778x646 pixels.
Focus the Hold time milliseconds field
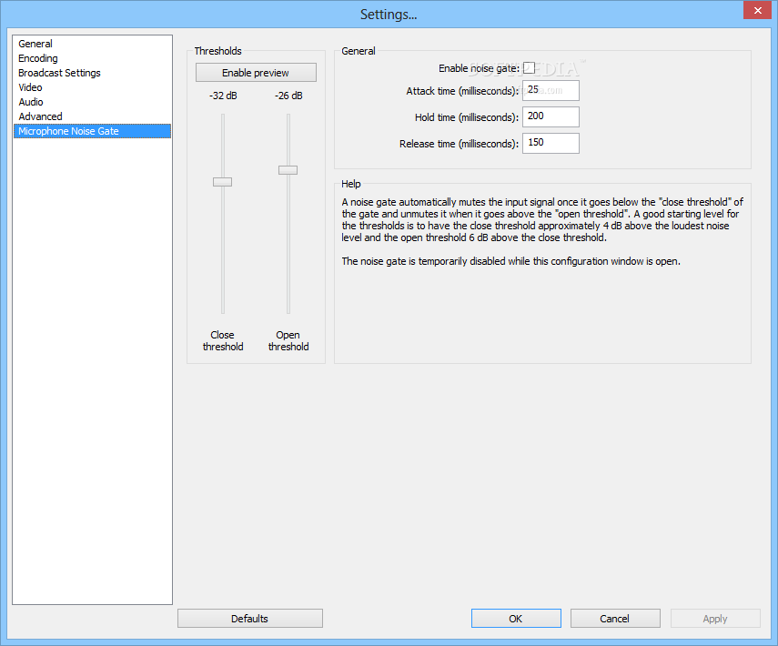[551, 116]
